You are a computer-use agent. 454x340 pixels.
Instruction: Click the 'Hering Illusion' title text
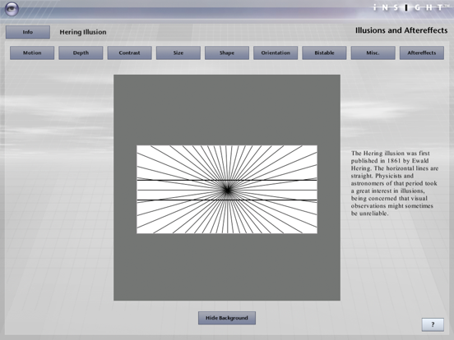tap(83, 32)
